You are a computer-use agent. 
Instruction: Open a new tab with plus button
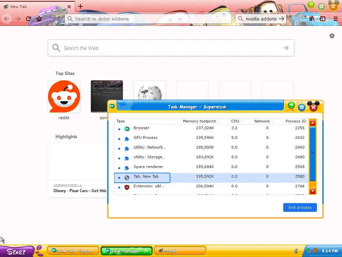80,6
